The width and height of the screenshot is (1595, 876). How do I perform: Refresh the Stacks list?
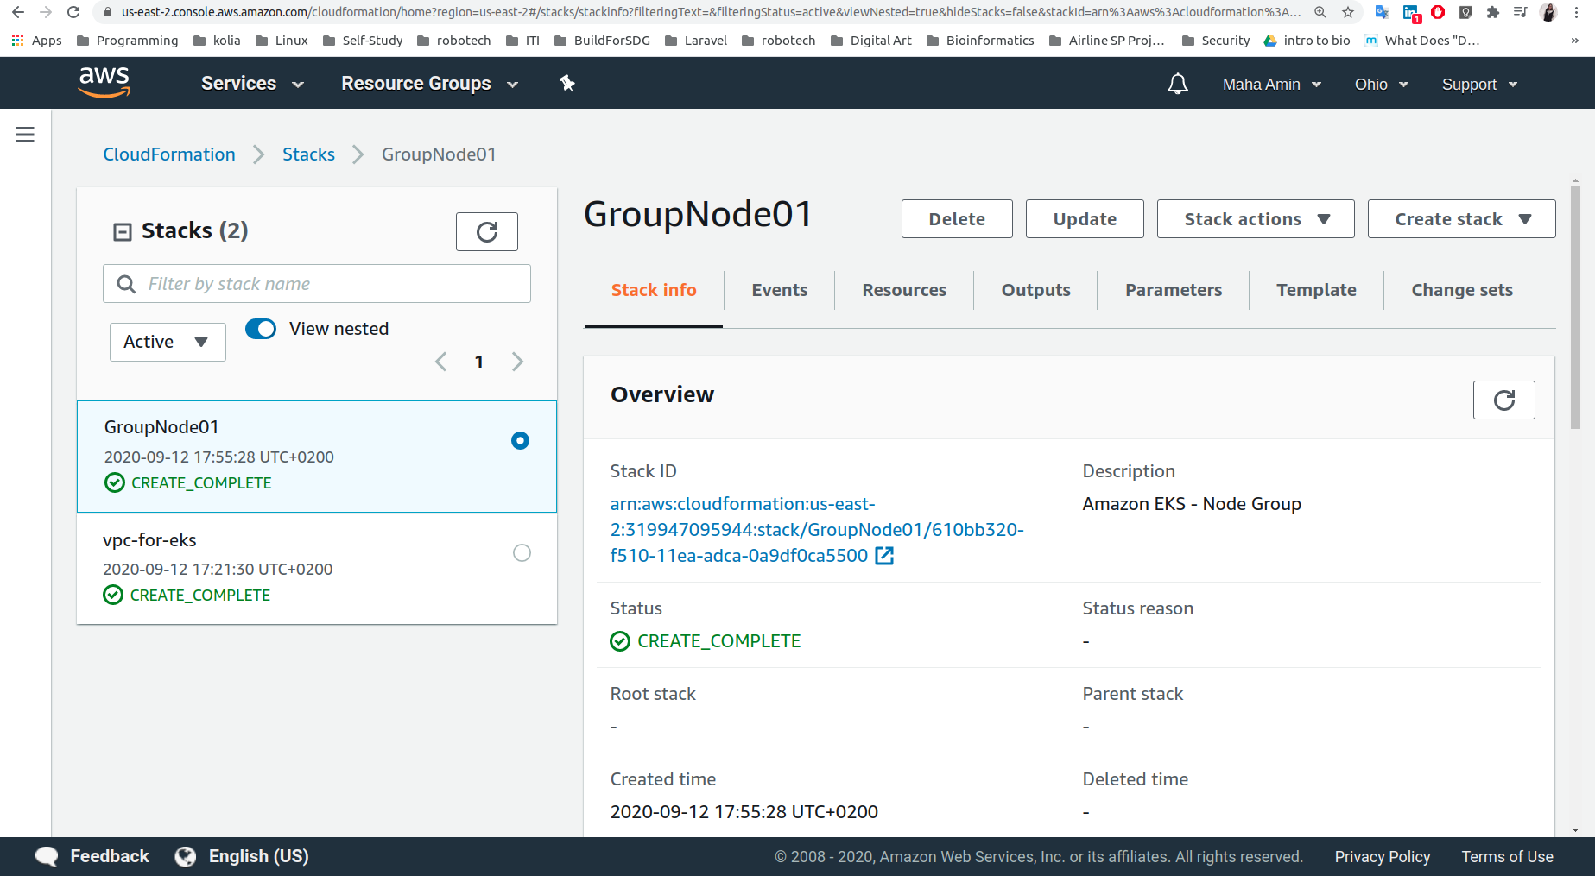487,231
